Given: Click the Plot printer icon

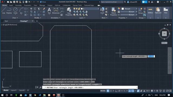Looking at the screenshot, I should 26,2.
